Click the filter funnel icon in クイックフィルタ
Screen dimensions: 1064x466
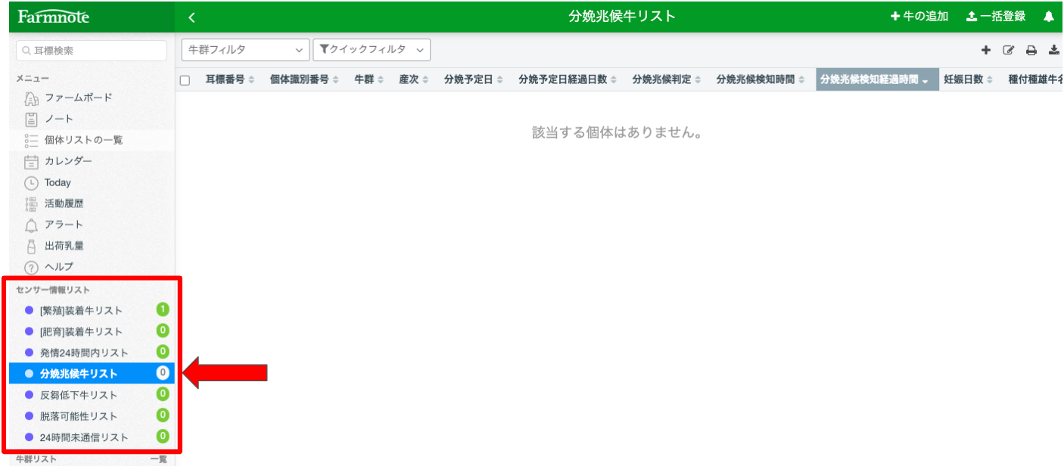point(324,50)
